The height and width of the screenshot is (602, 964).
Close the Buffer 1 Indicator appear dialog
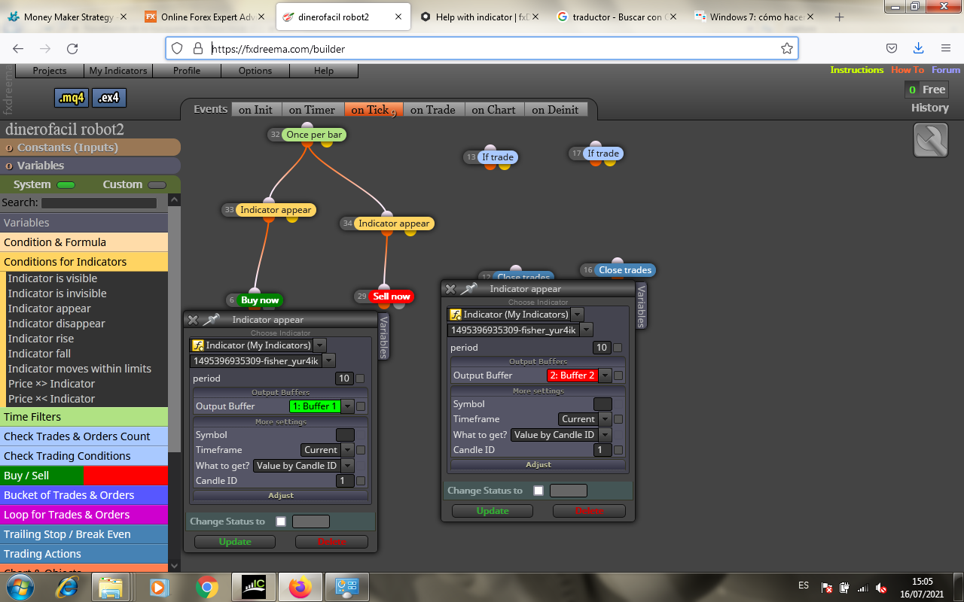193,320
